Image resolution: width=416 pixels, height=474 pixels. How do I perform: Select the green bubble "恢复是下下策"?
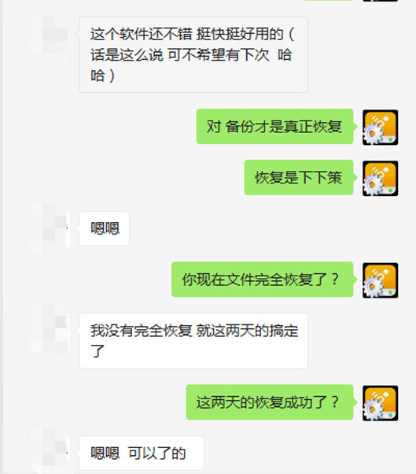click(299, 177)
